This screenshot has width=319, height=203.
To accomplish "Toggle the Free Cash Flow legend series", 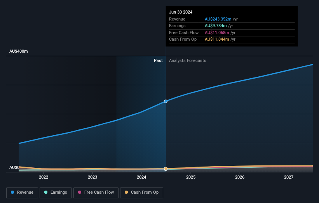I will pos(96,193).
